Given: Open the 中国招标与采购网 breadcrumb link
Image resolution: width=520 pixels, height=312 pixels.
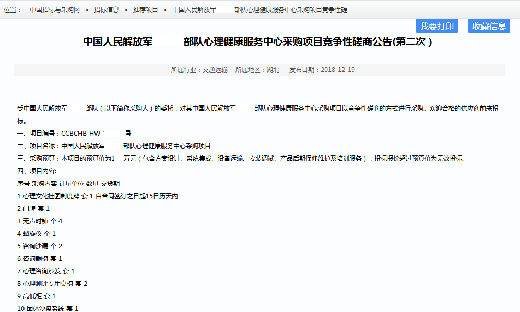Looking at the screenshot, I should click(55, 10).
